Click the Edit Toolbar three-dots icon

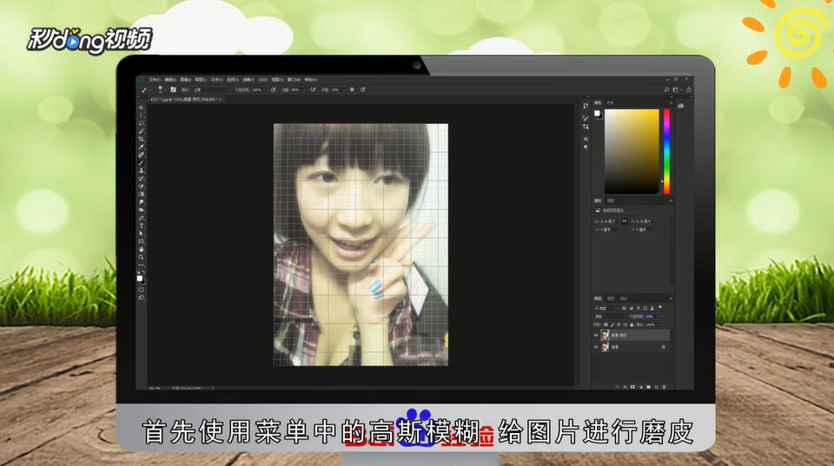click(141, 265)
